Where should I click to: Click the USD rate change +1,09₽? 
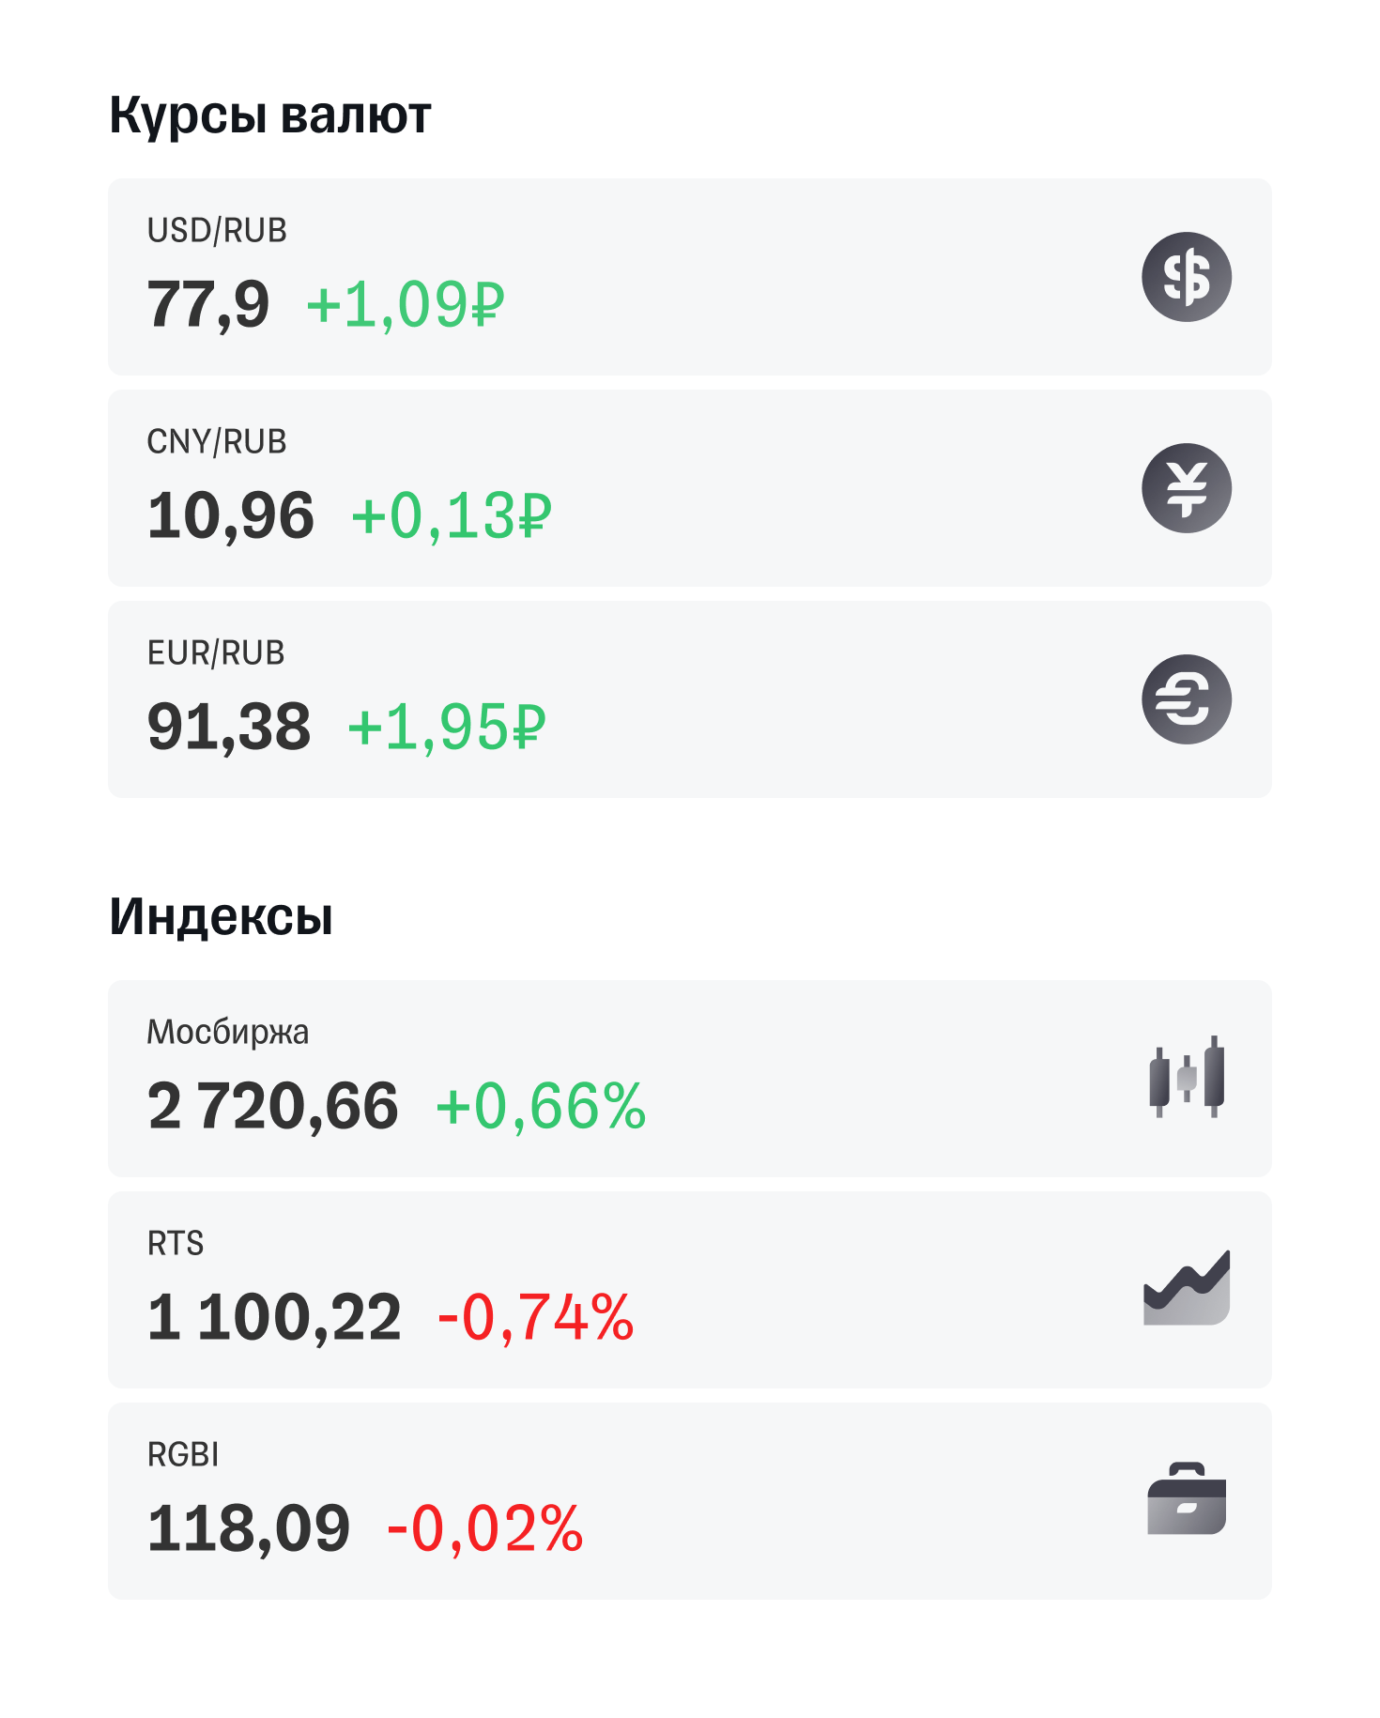point(406,305)
